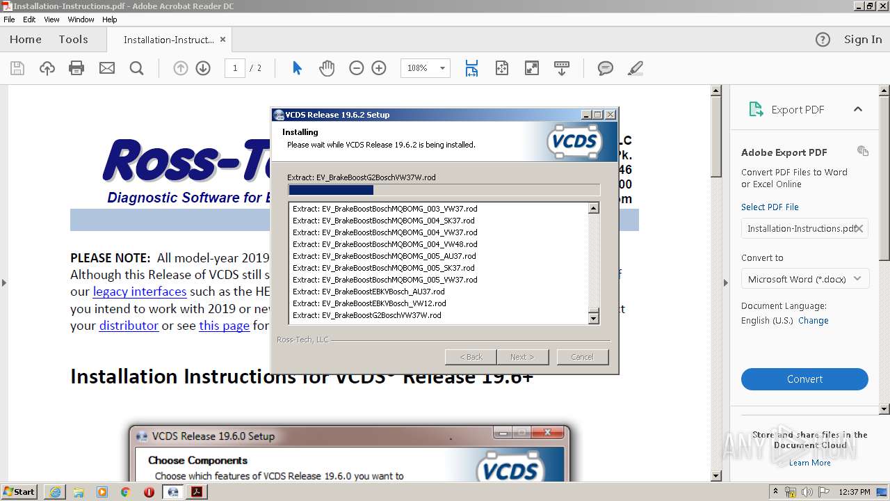Image resolution: width=890 pixels, height=501 pixels.
Task: Click Change document language link
Action: [x=813, y=321]
